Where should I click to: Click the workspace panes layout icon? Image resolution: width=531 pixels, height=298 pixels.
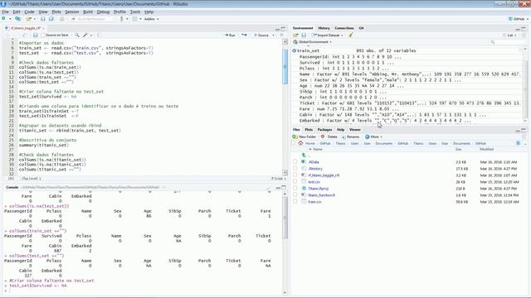[x=135, y=19]
